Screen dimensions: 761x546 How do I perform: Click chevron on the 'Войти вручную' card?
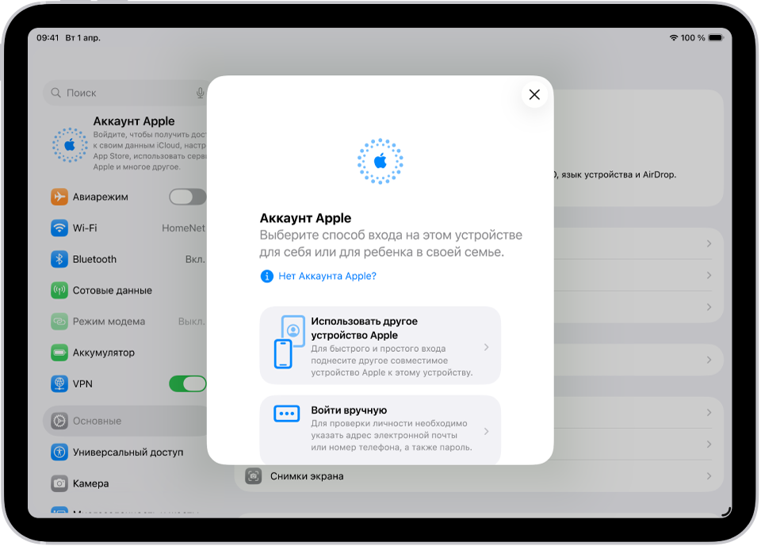click(x=486, y=431)
